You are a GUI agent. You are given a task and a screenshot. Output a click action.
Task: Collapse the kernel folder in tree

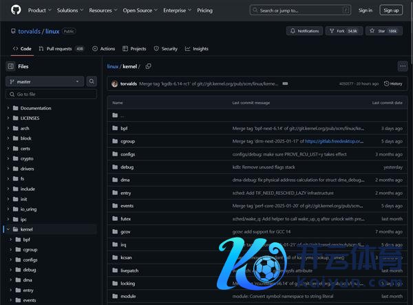coord(8,228)
